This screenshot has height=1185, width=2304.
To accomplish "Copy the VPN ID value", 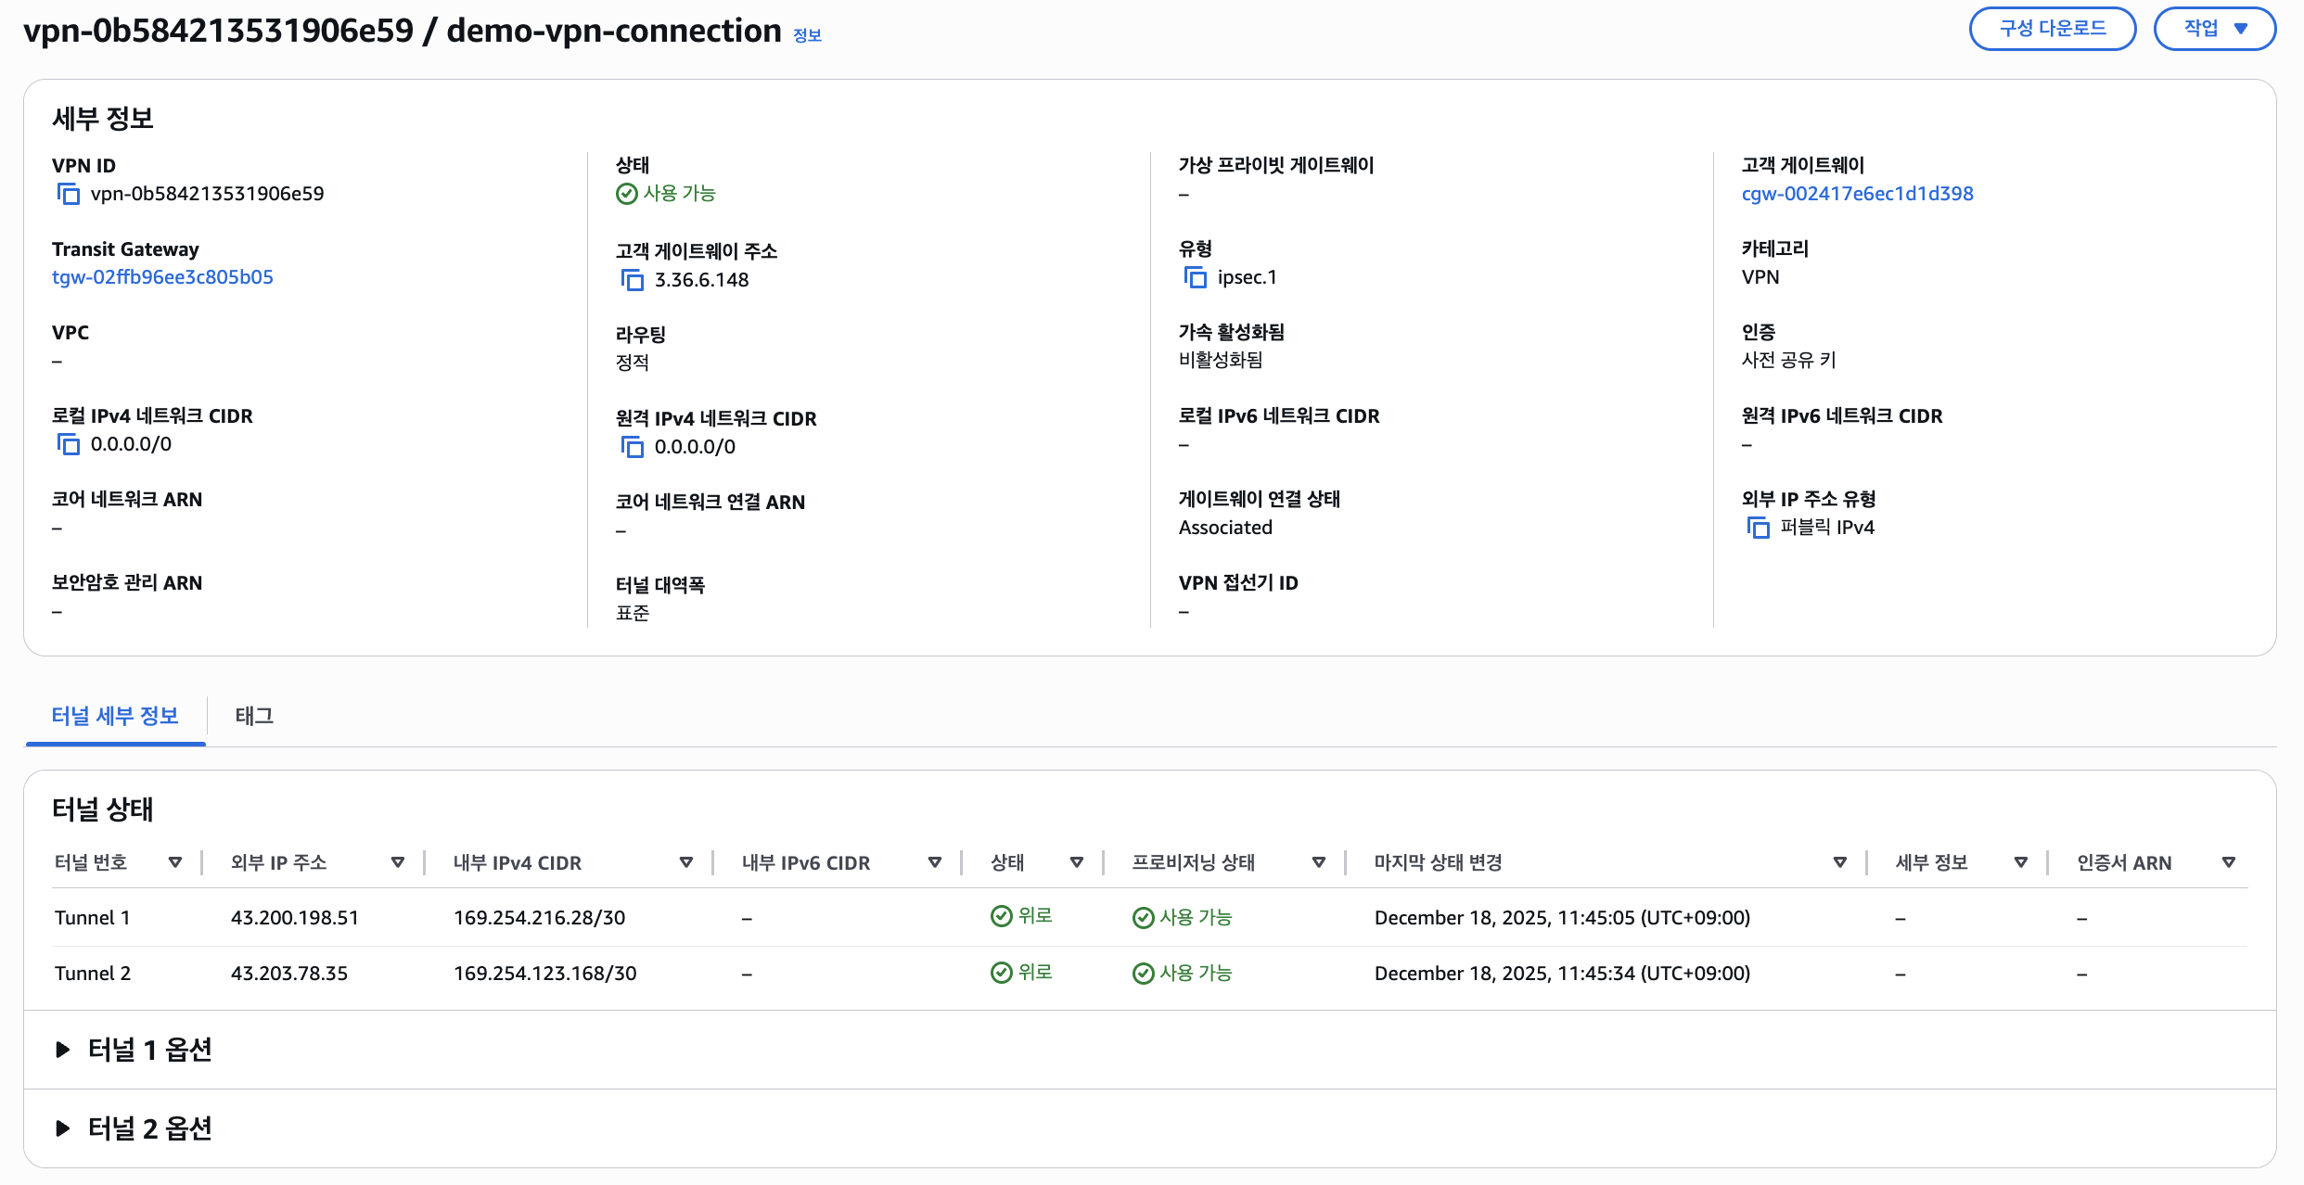I will 68,194.
